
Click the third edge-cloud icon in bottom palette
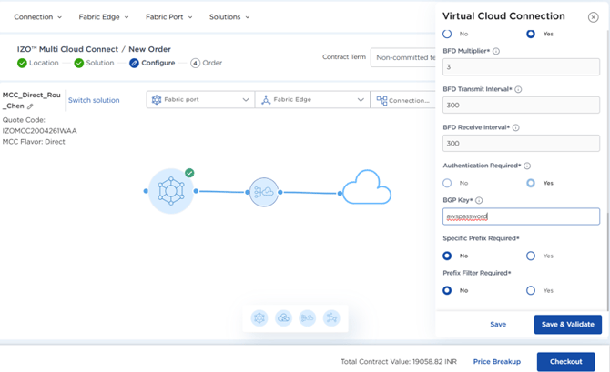(308, 318)
